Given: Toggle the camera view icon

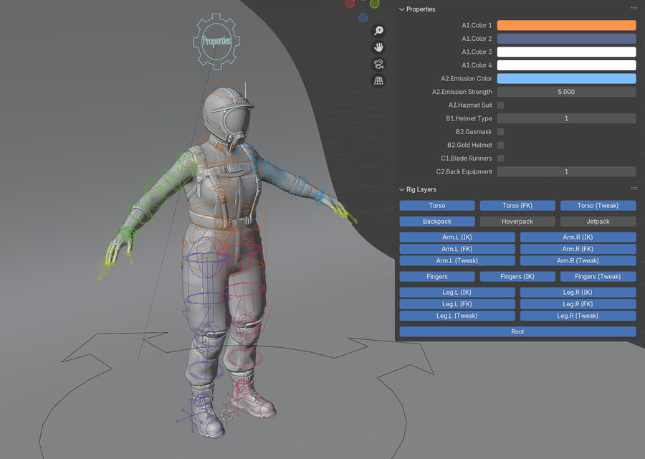Looking at the screenshot, I should pyautogui.click(x=378, y=63).
